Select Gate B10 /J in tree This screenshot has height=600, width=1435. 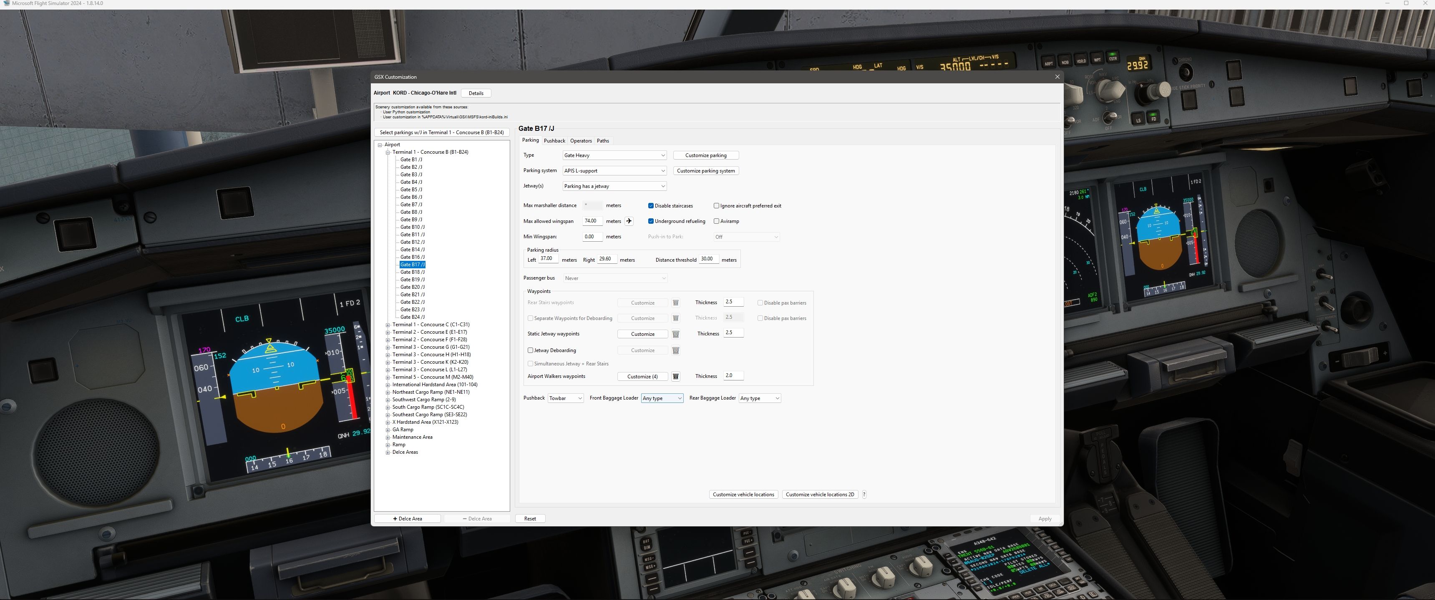point(412,227)
